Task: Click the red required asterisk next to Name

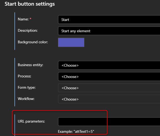Action: tap(30, 19)
